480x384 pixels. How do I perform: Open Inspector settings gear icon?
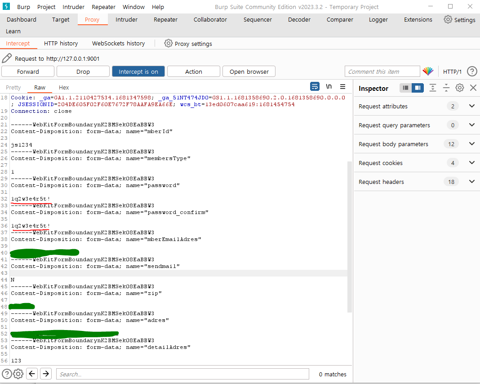click(x=459, y=88)
